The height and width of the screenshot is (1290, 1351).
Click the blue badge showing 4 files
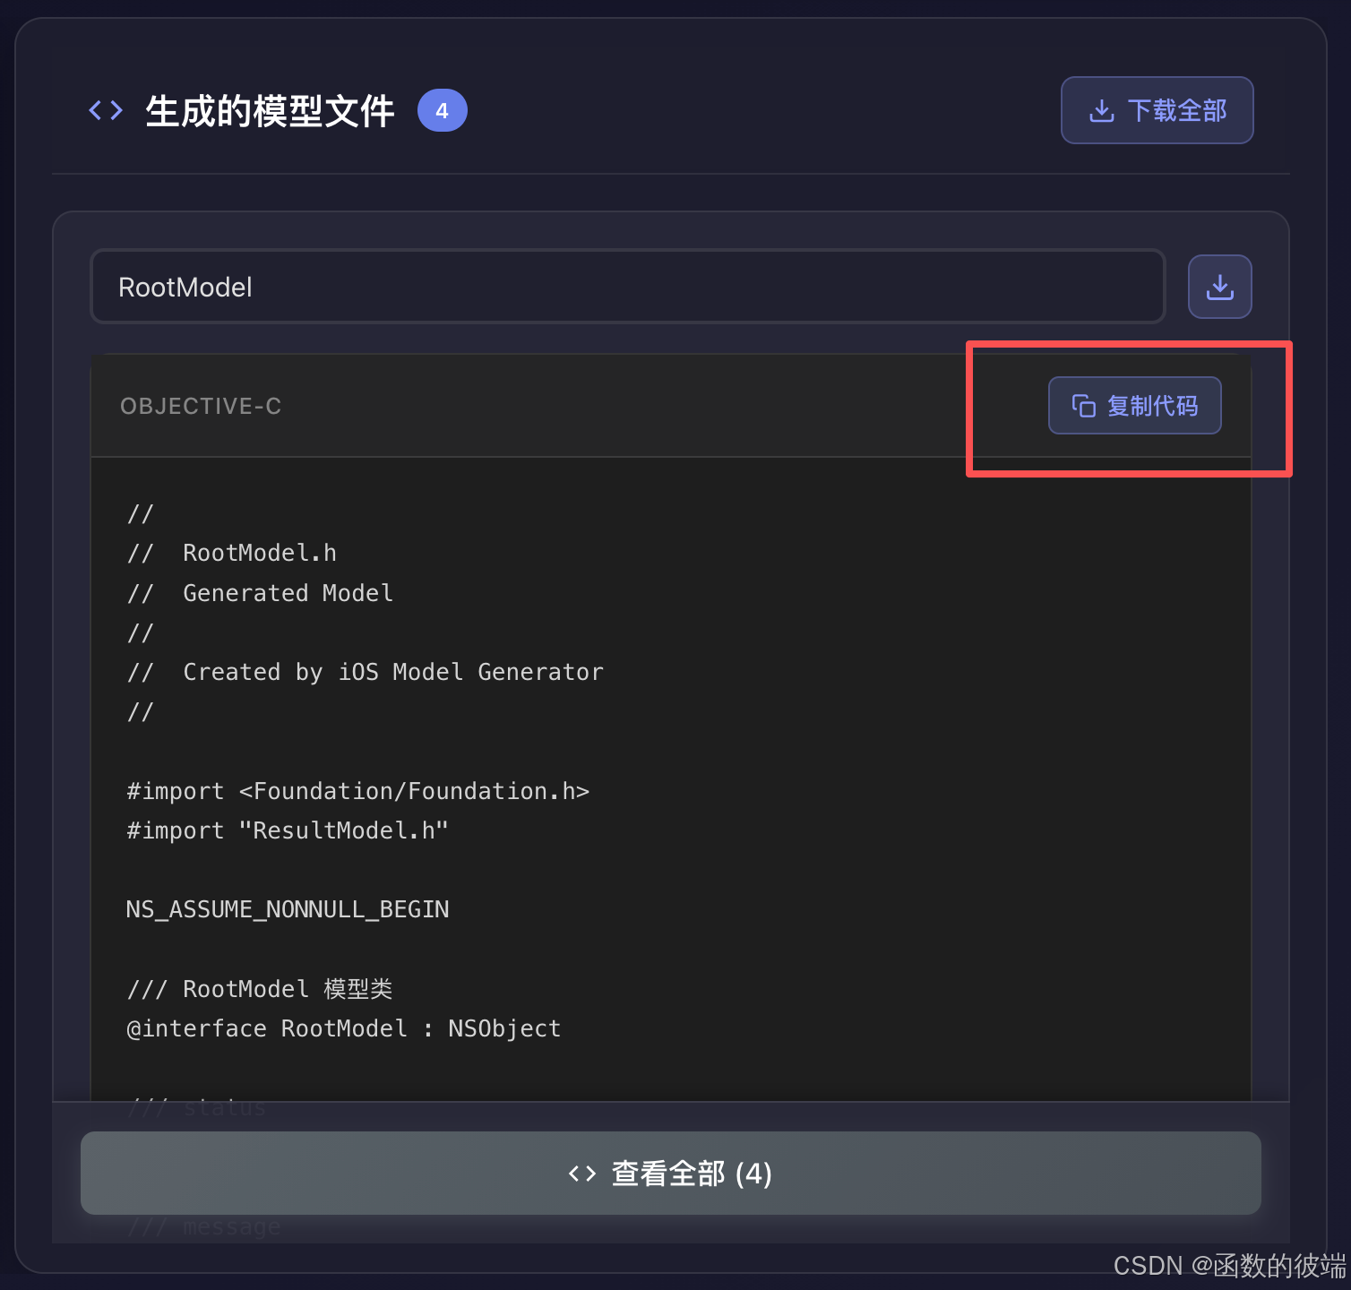click(442, 110)
